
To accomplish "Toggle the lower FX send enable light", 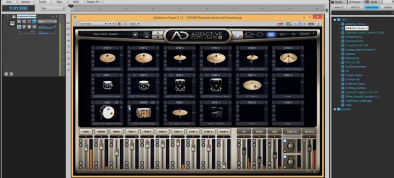I will 285,157.
